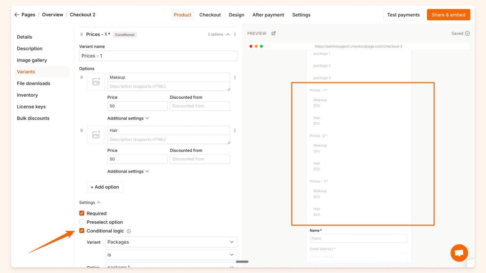Uncheck the Required checkbox

pyautogui.click(x=82, y=213)
